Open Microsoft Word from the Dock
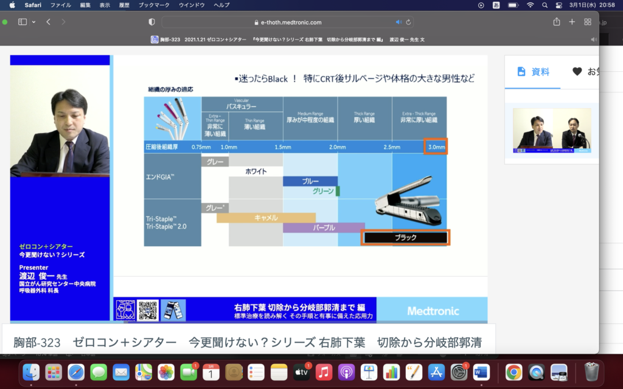The height and width of the screenshot is (389, 623). pos(481,371)
